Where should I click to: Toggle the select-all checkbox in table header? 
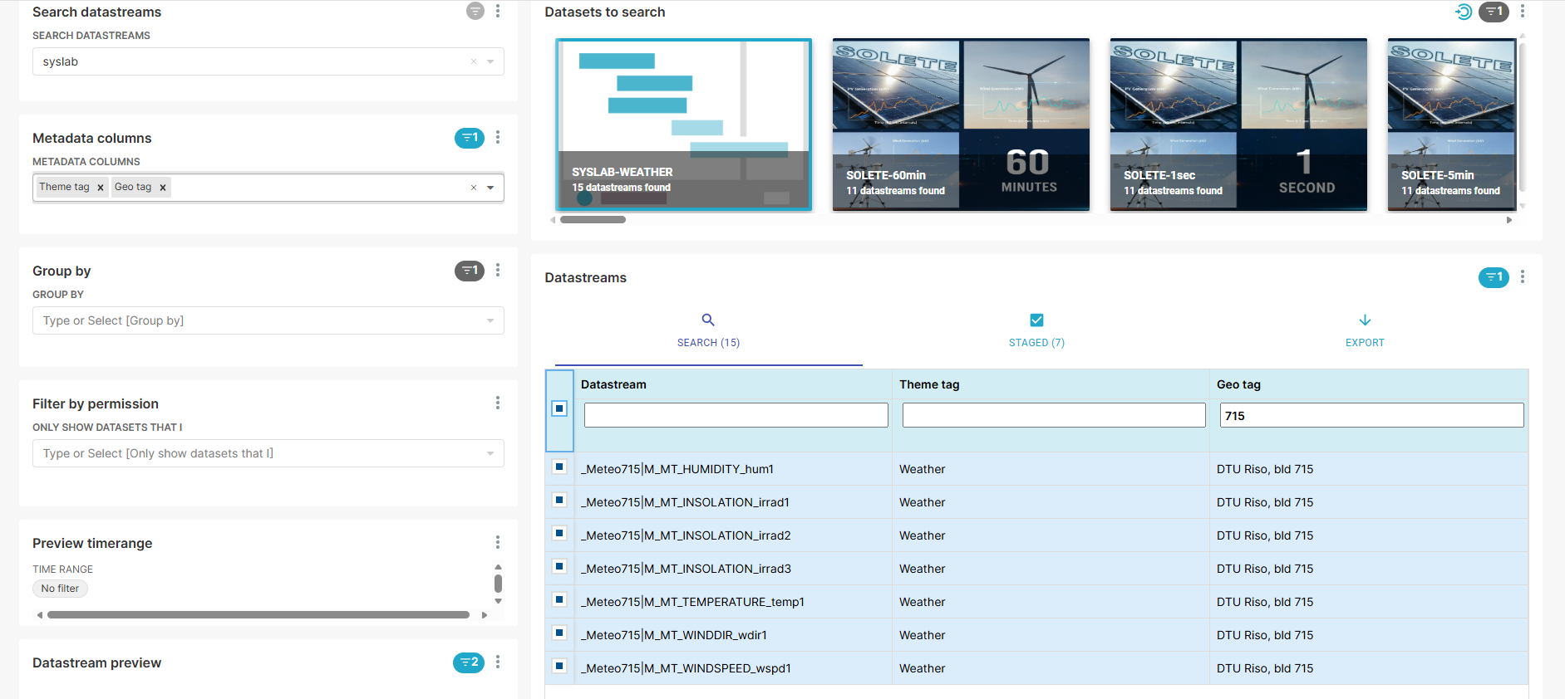pos(559,408)
